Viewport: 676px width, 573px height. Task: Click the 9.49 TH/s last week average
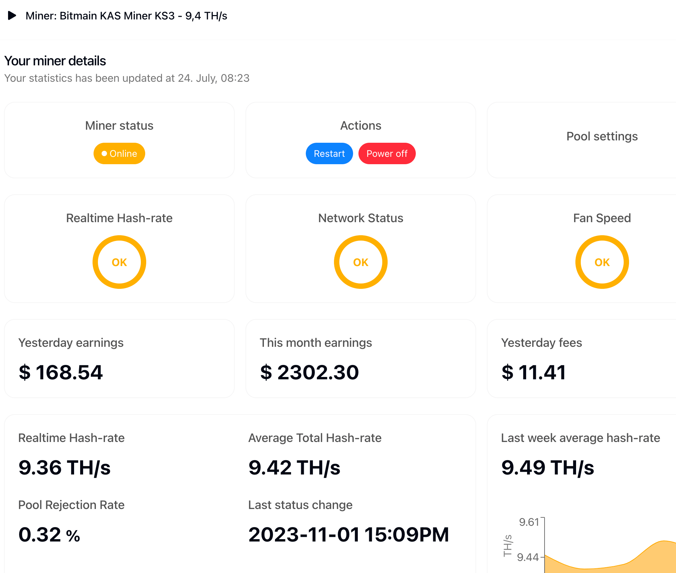tap(548, 467)
